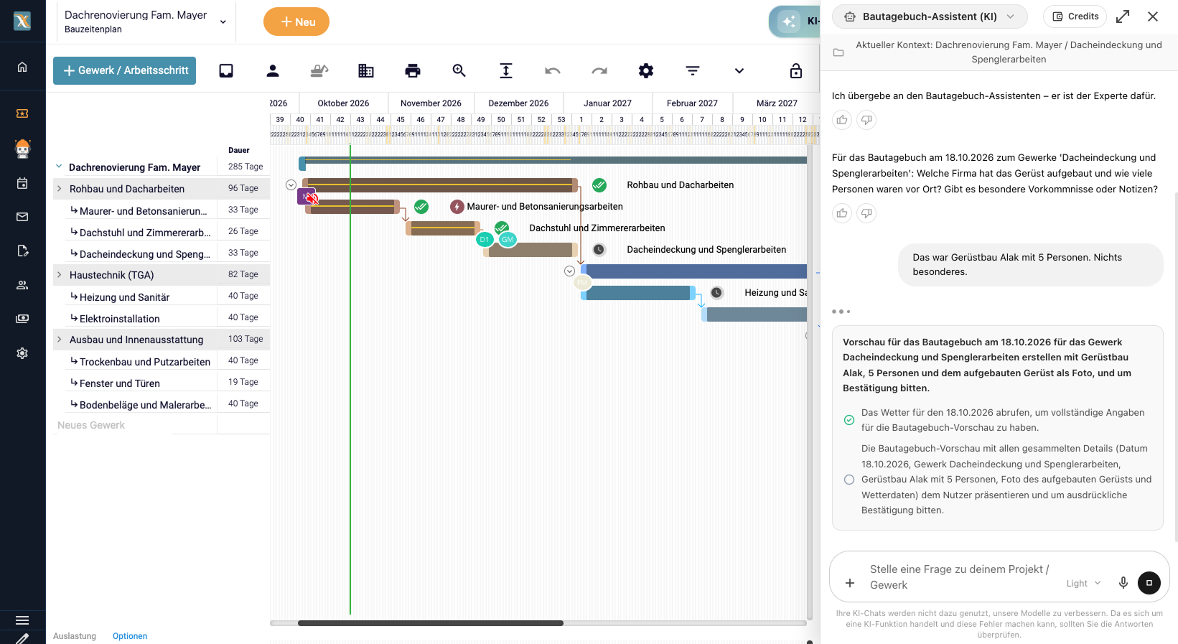This screenshot has width=1178, height=644.
Task: Click the Neues Gewerk input row
Action: (135, 425)
